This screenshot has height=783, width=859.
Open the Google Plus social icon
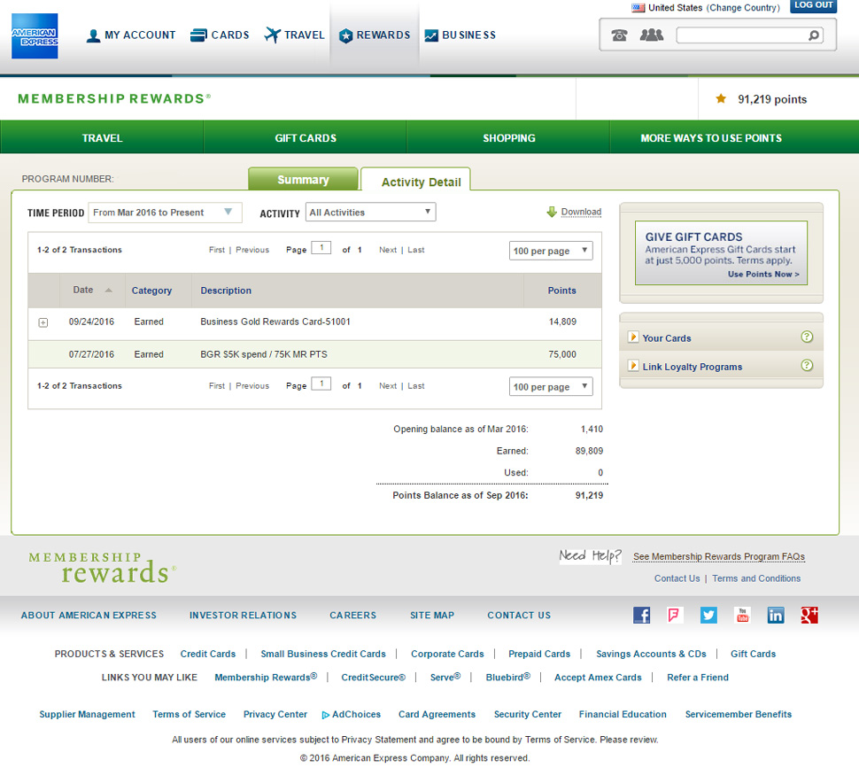click(809, 616)
